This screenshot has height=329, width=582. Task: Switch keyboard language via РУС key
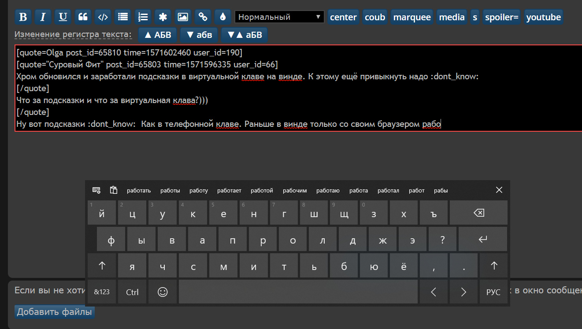493,292
